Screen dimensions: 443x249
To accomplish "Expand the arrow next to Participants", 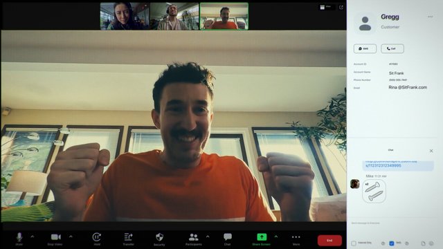I will [208, 237].
